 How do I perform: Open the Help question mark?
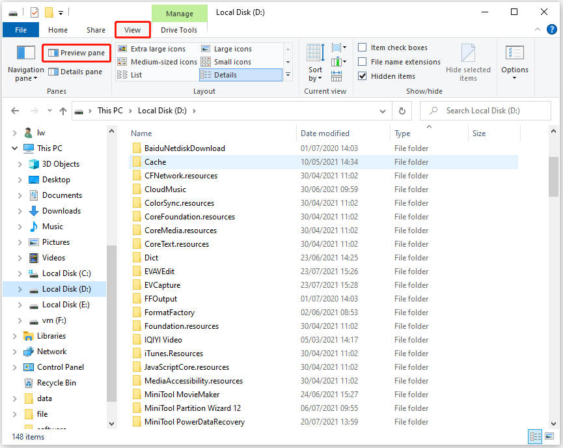pyautogui.click(x=552, y=29)
